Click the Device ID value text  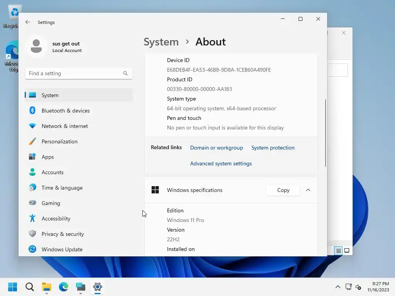coord(219,70)
